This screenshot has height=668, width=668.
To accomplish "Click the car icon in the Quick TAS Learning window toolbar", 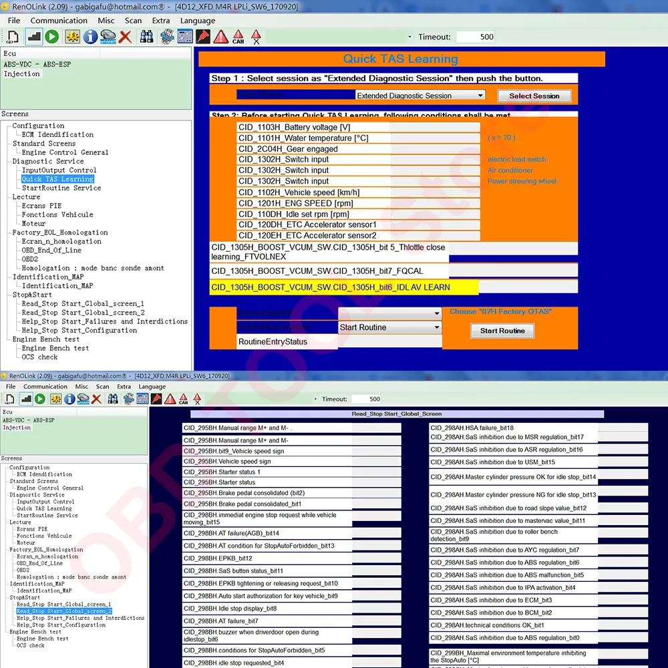I will [108, 37].
